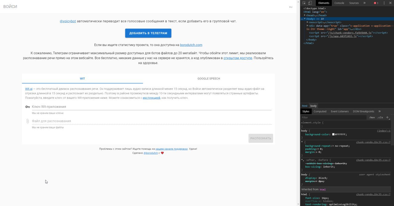
Task: Click the ВОЙСИ site title
Action: pos(10,7)
